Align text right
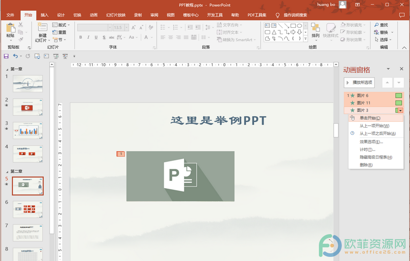The image size is (410, 261). click(178, 37)
